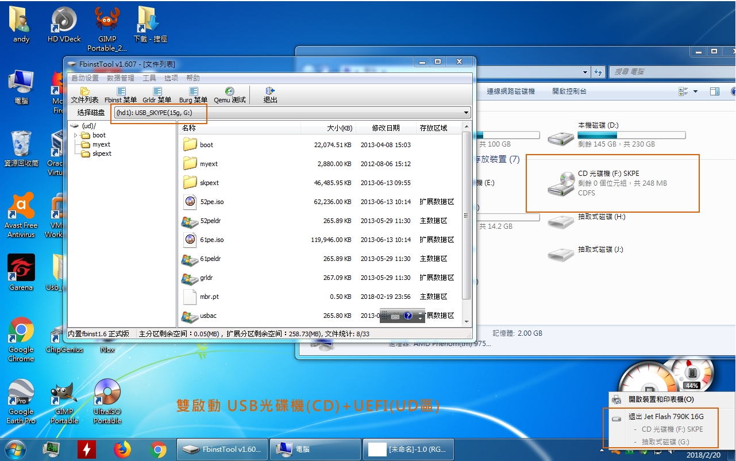Switch to the [未命名]-1.0 taskbar button
Image resolution: width=736 pixels, height=461 pixels.
pyautogui.click(x=408, y=450)
